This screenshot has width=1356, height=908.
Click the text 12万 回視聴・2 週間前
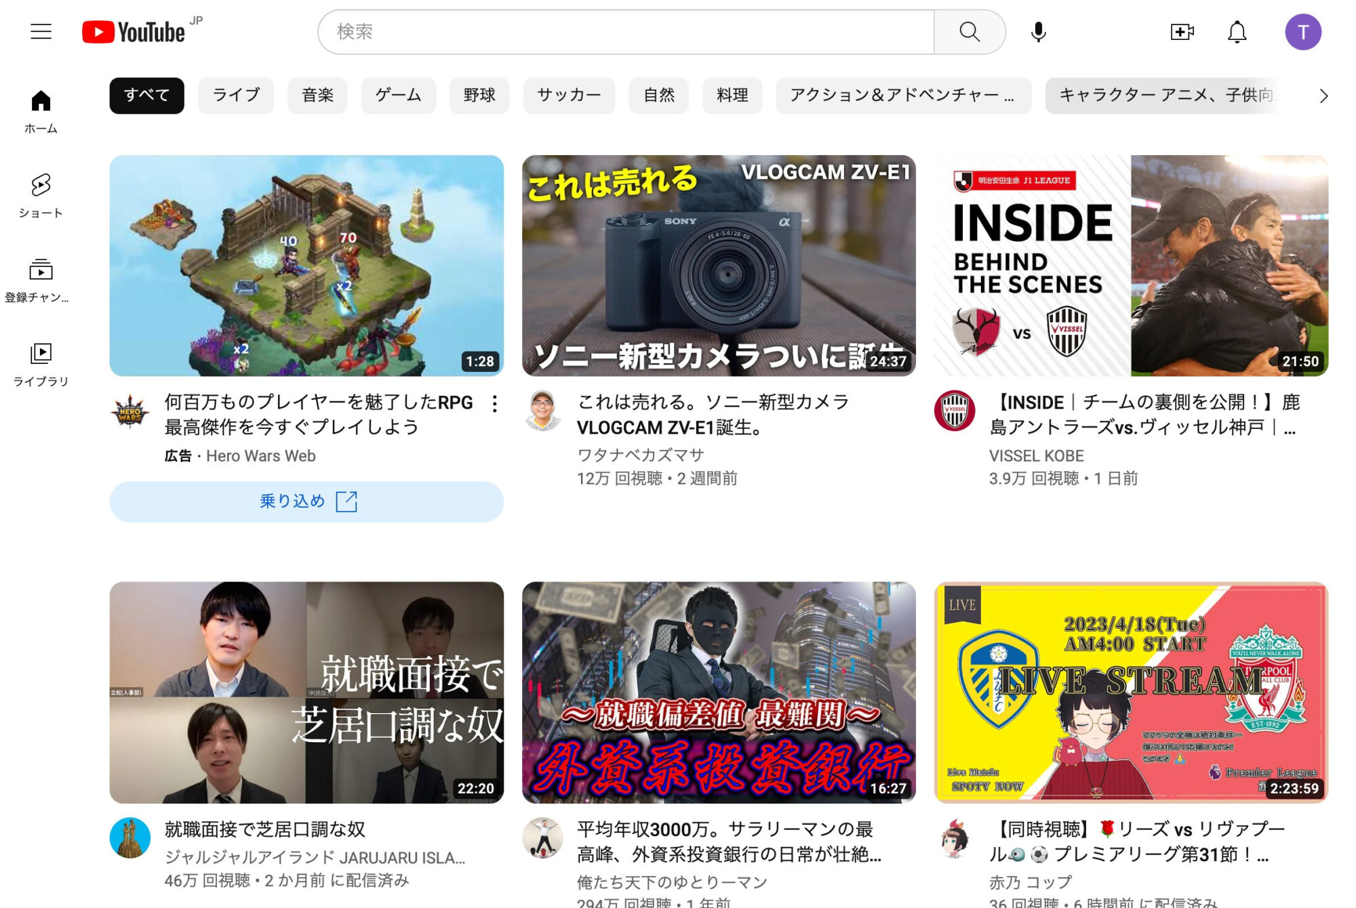[657, 478]
